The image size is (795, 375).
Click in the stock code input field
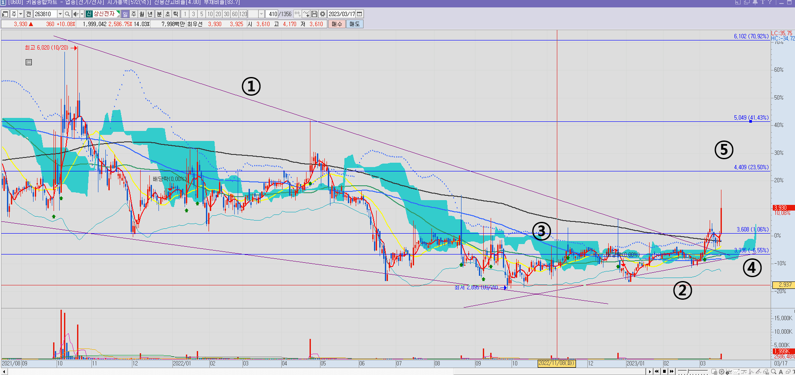tap(45, 14)
